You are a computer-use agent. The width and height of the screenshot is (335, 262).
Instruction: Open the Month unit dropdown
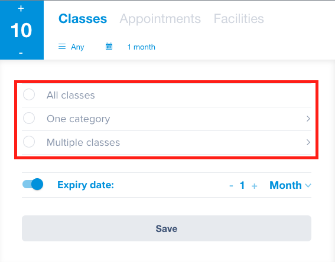point(290,185)
